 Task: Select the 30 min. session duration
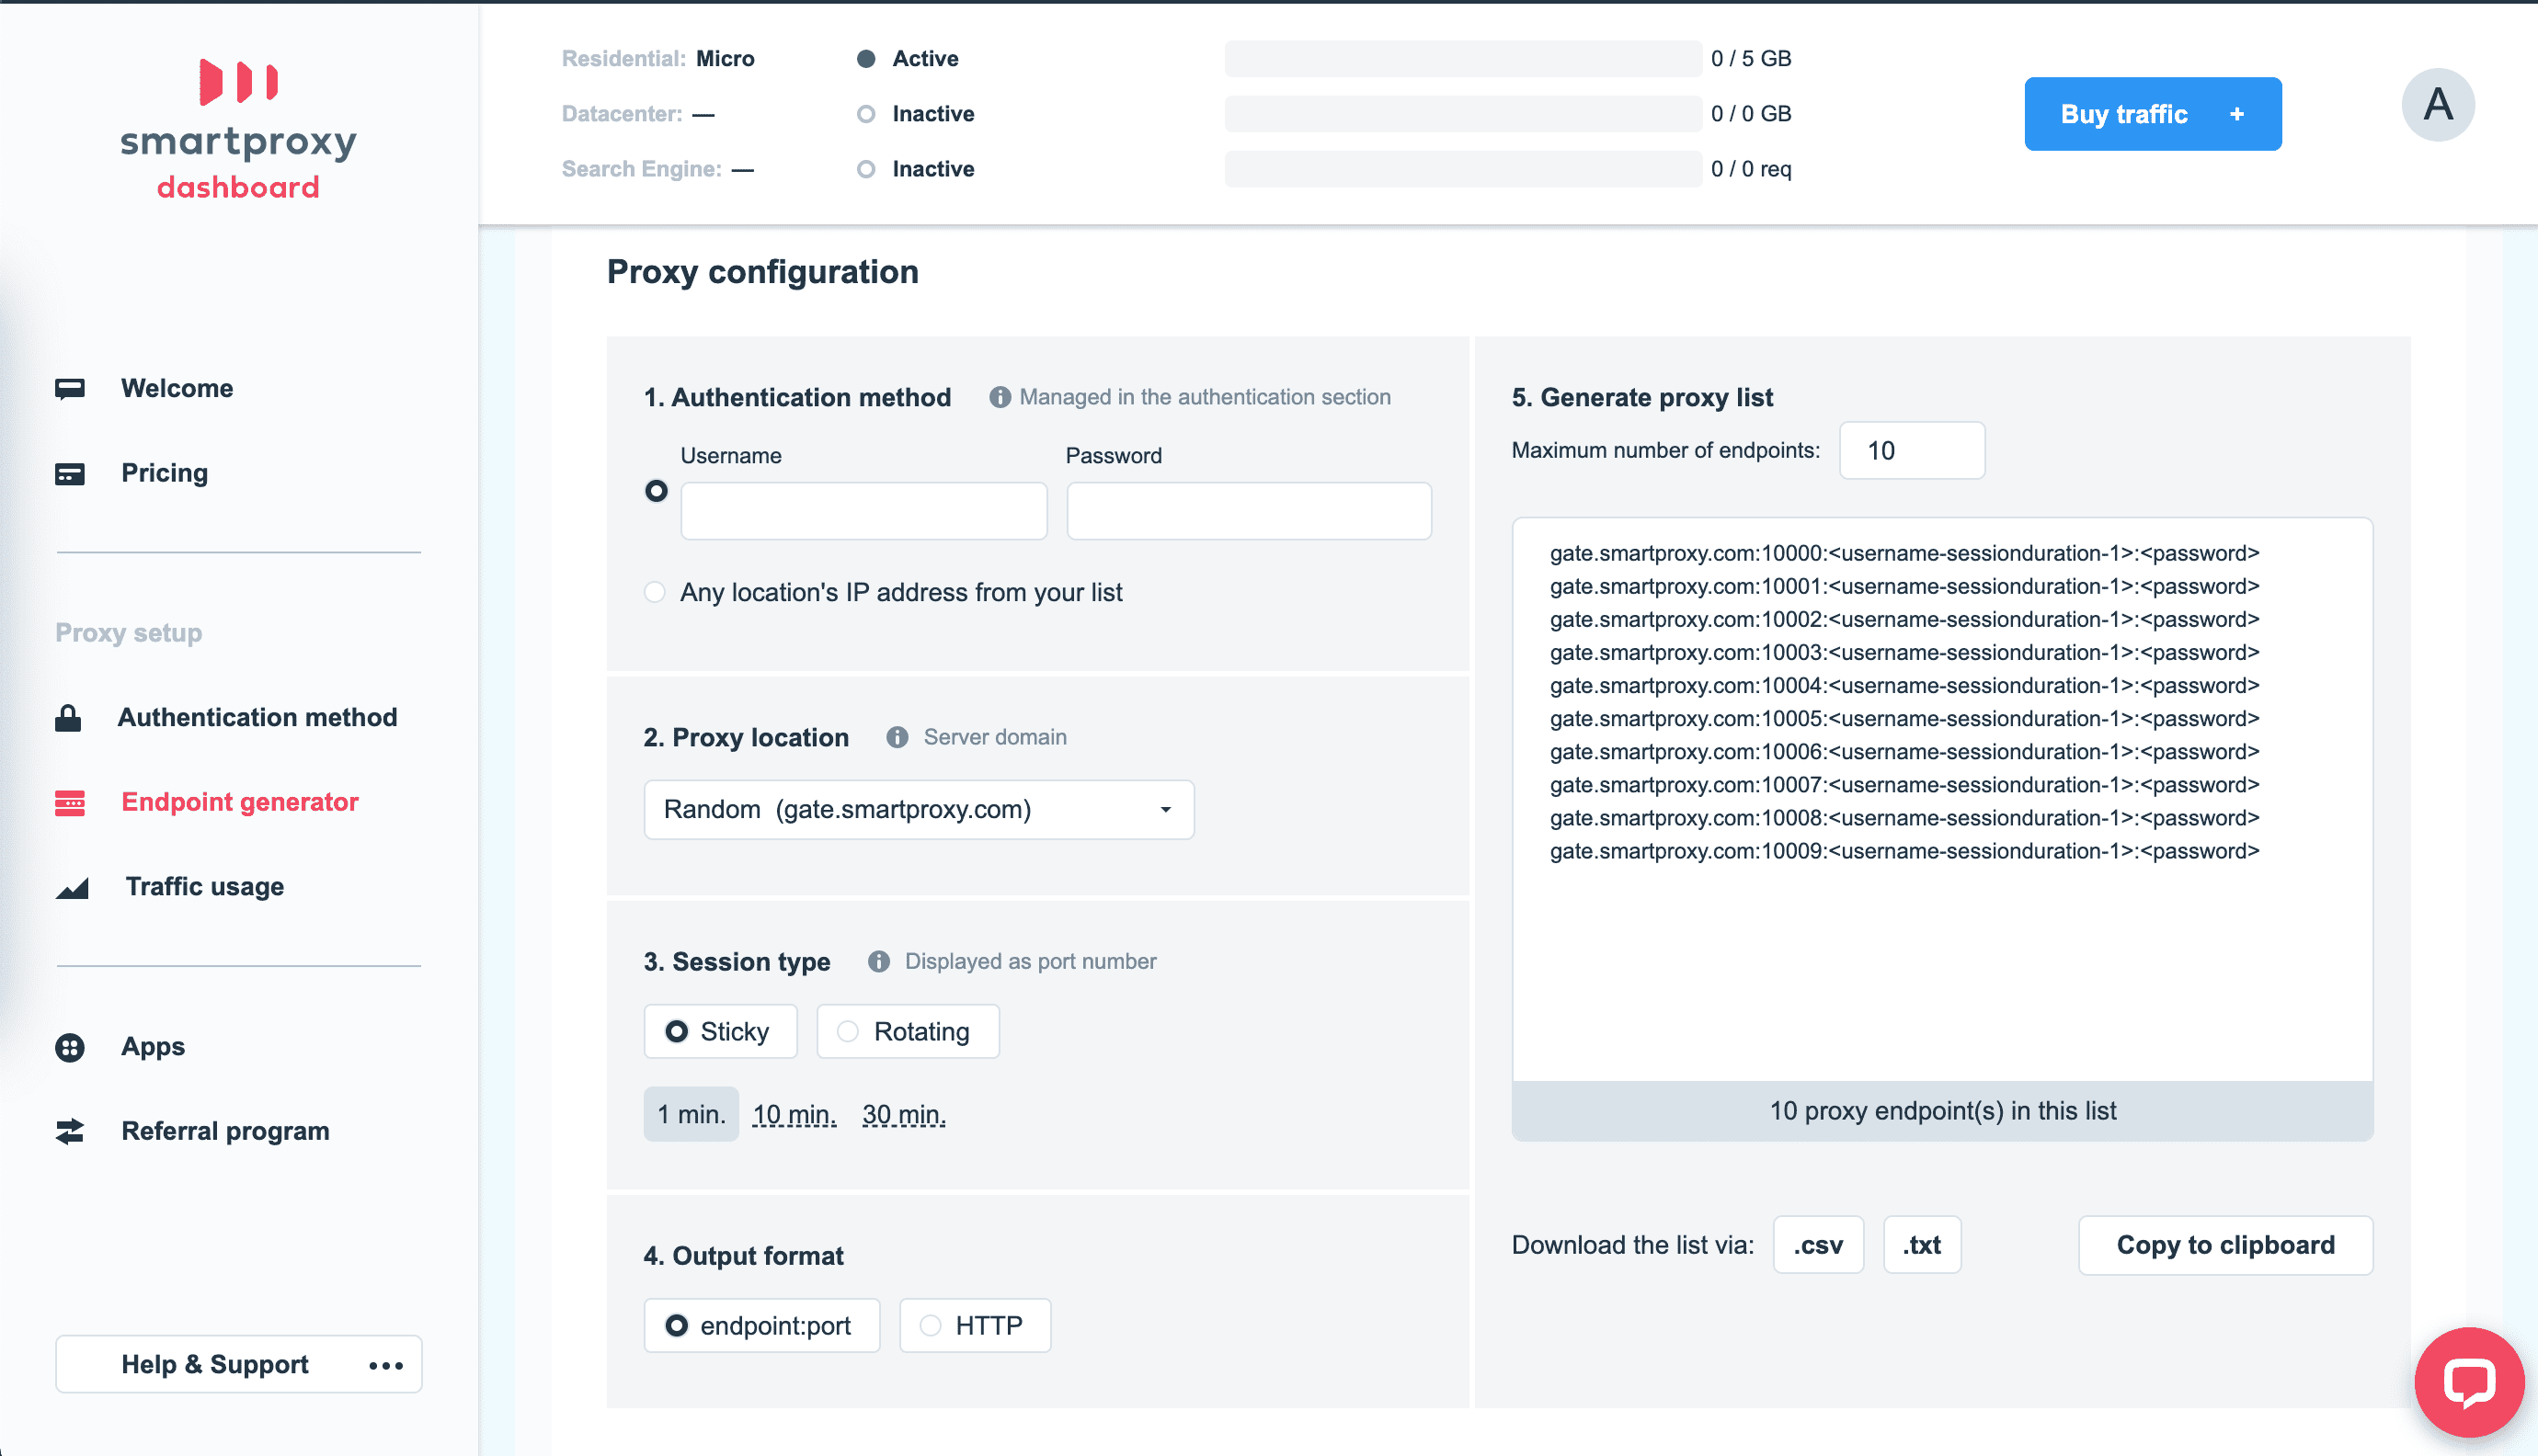(x=903, y=1114)
